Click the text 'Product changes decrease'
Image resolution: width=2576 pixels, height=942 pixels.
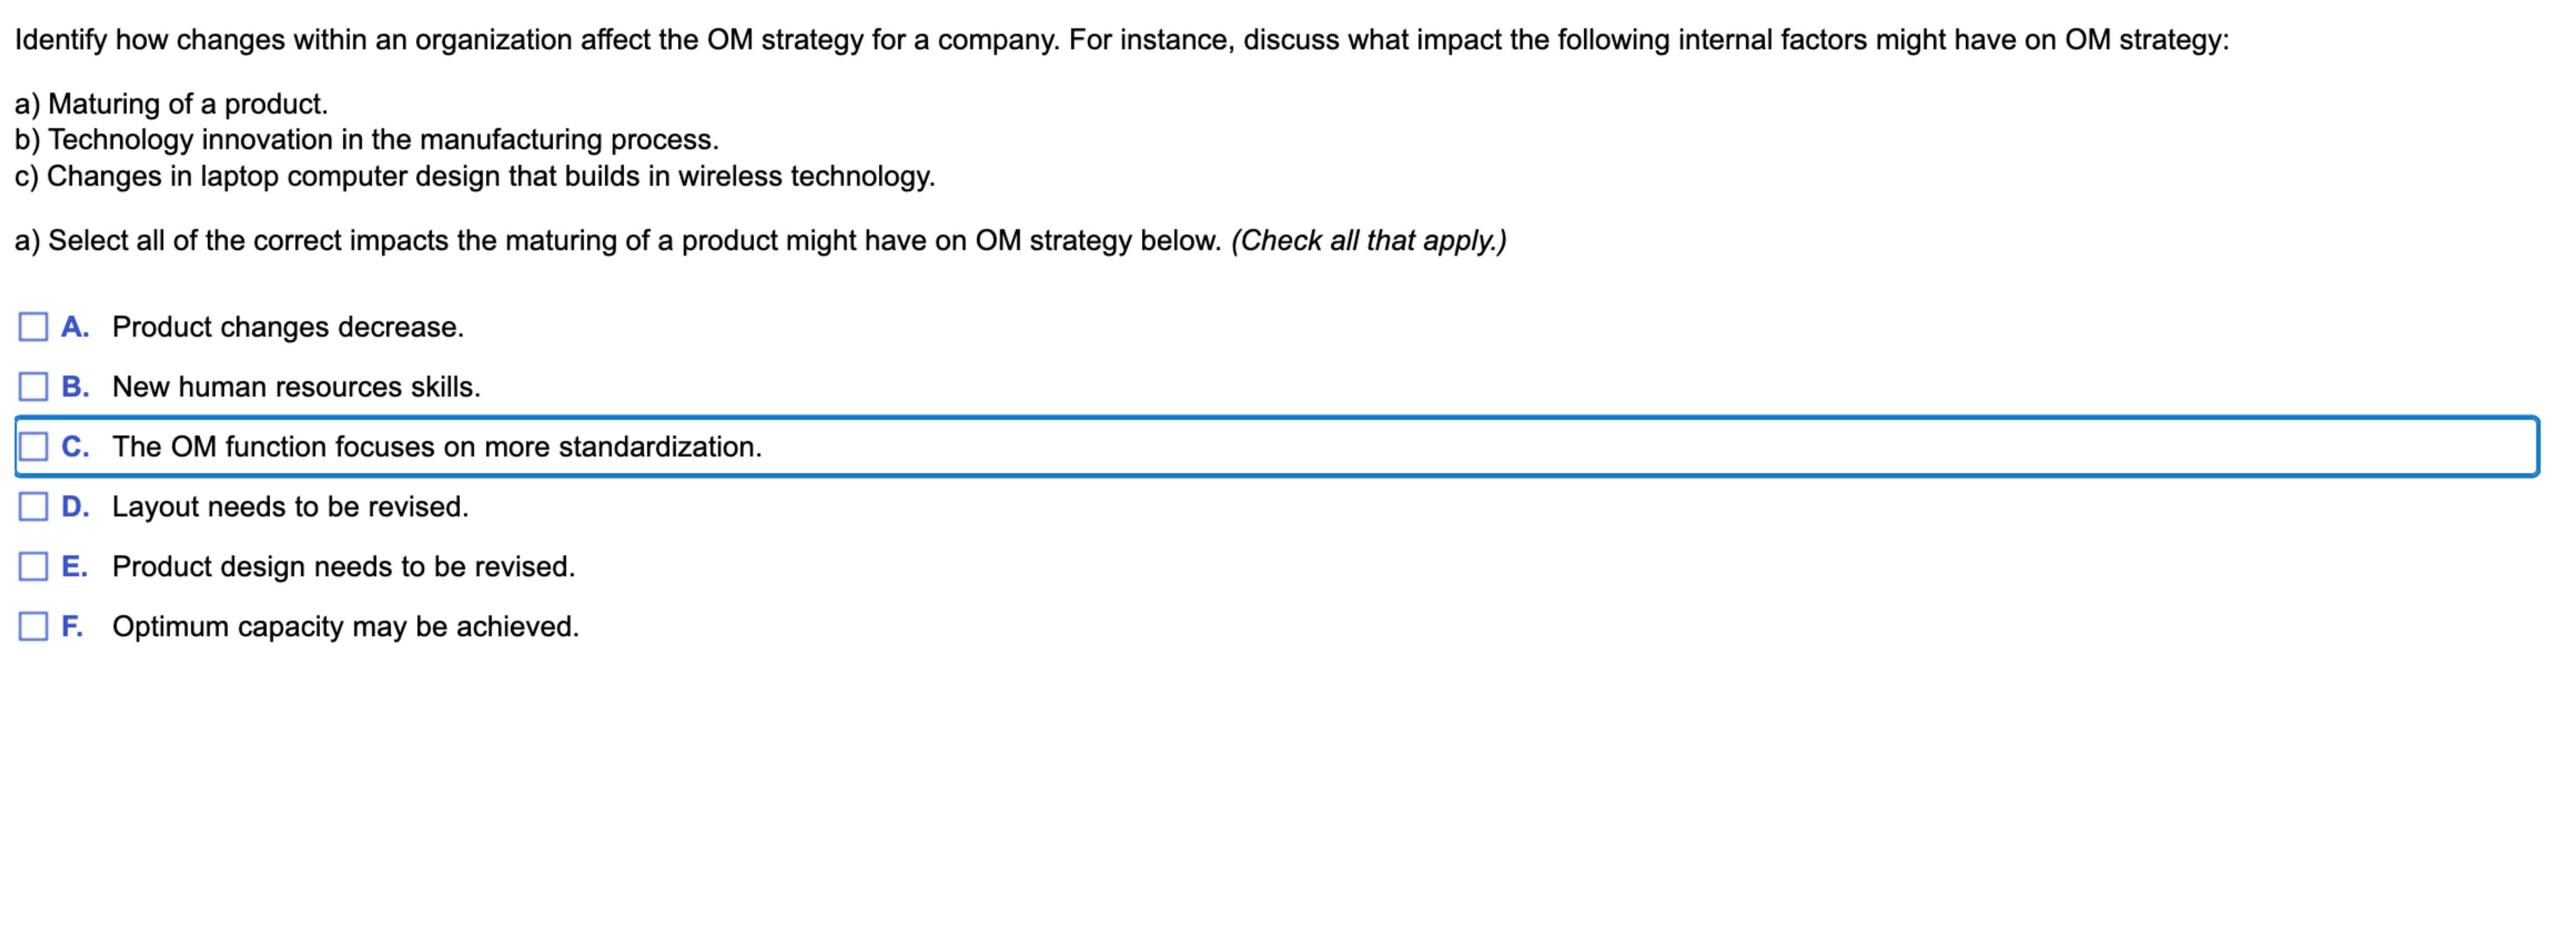pyautogui.click(x=288, y=326)
